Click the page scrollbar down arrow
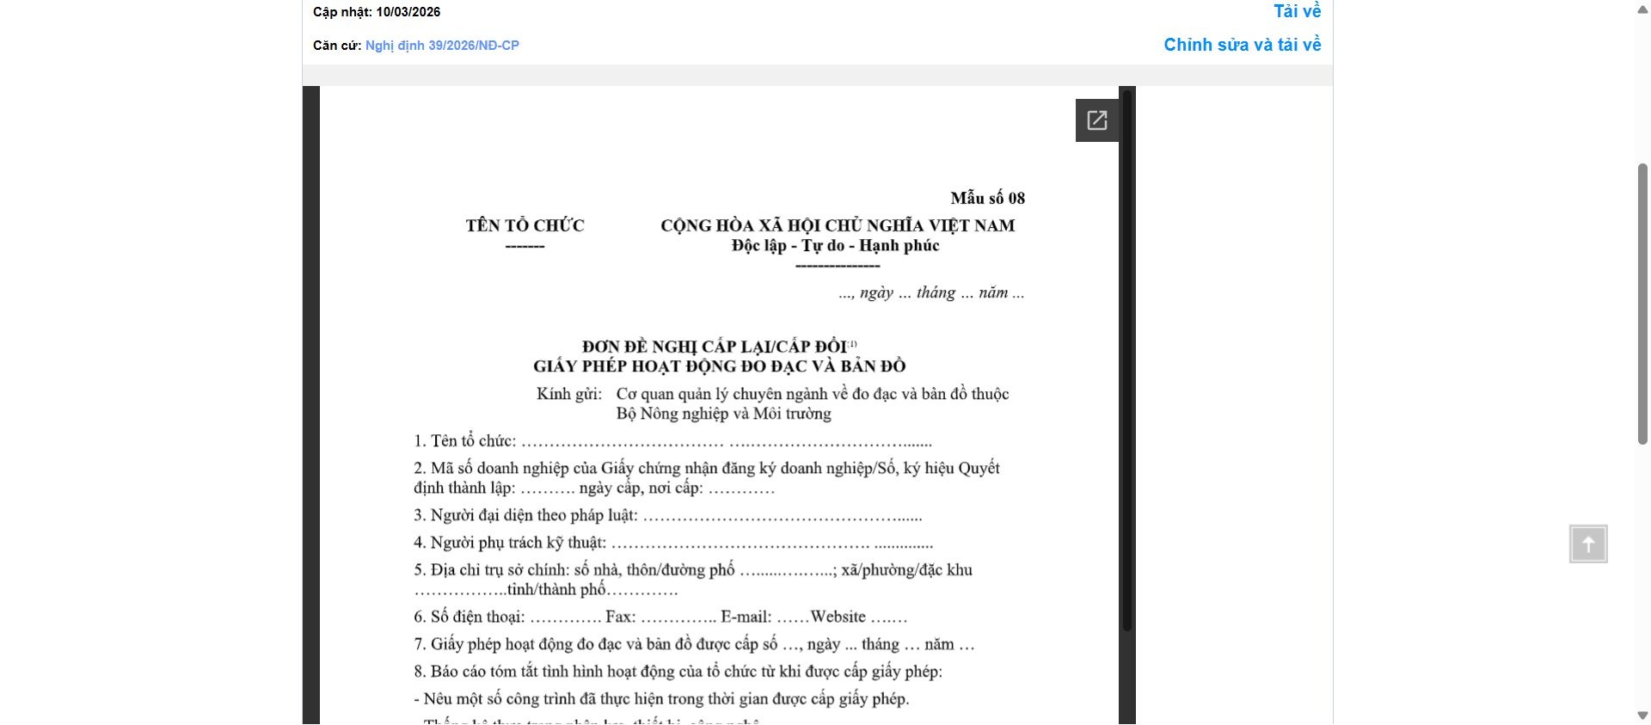The image size is (1651, 725). point(1642,716)
